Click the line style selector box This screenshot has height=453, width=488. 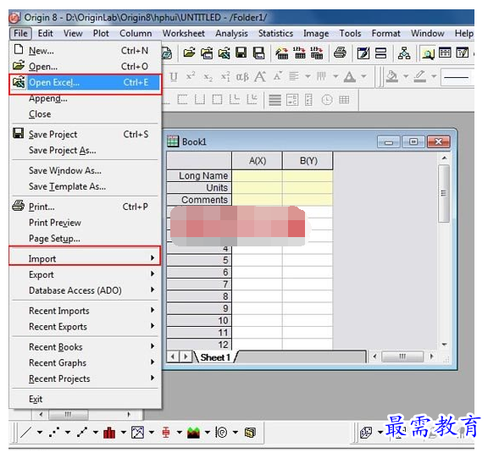pyautogui.click(x=457, y=76)
